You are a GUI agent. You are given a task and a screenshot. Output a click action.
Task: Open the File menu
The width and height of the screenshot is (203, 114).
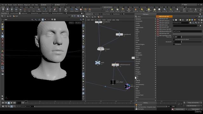[3, 5]
